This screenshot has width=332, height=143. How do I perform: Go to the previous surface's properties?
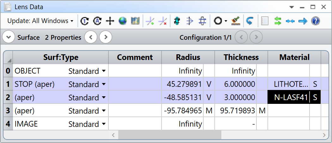tap(91, 37)
